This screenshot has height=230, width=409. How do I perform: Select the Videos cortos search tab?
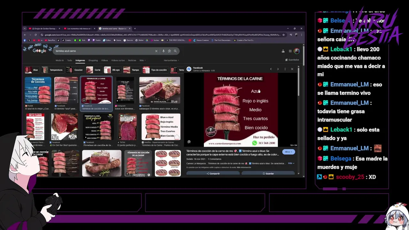coord(118,60)
